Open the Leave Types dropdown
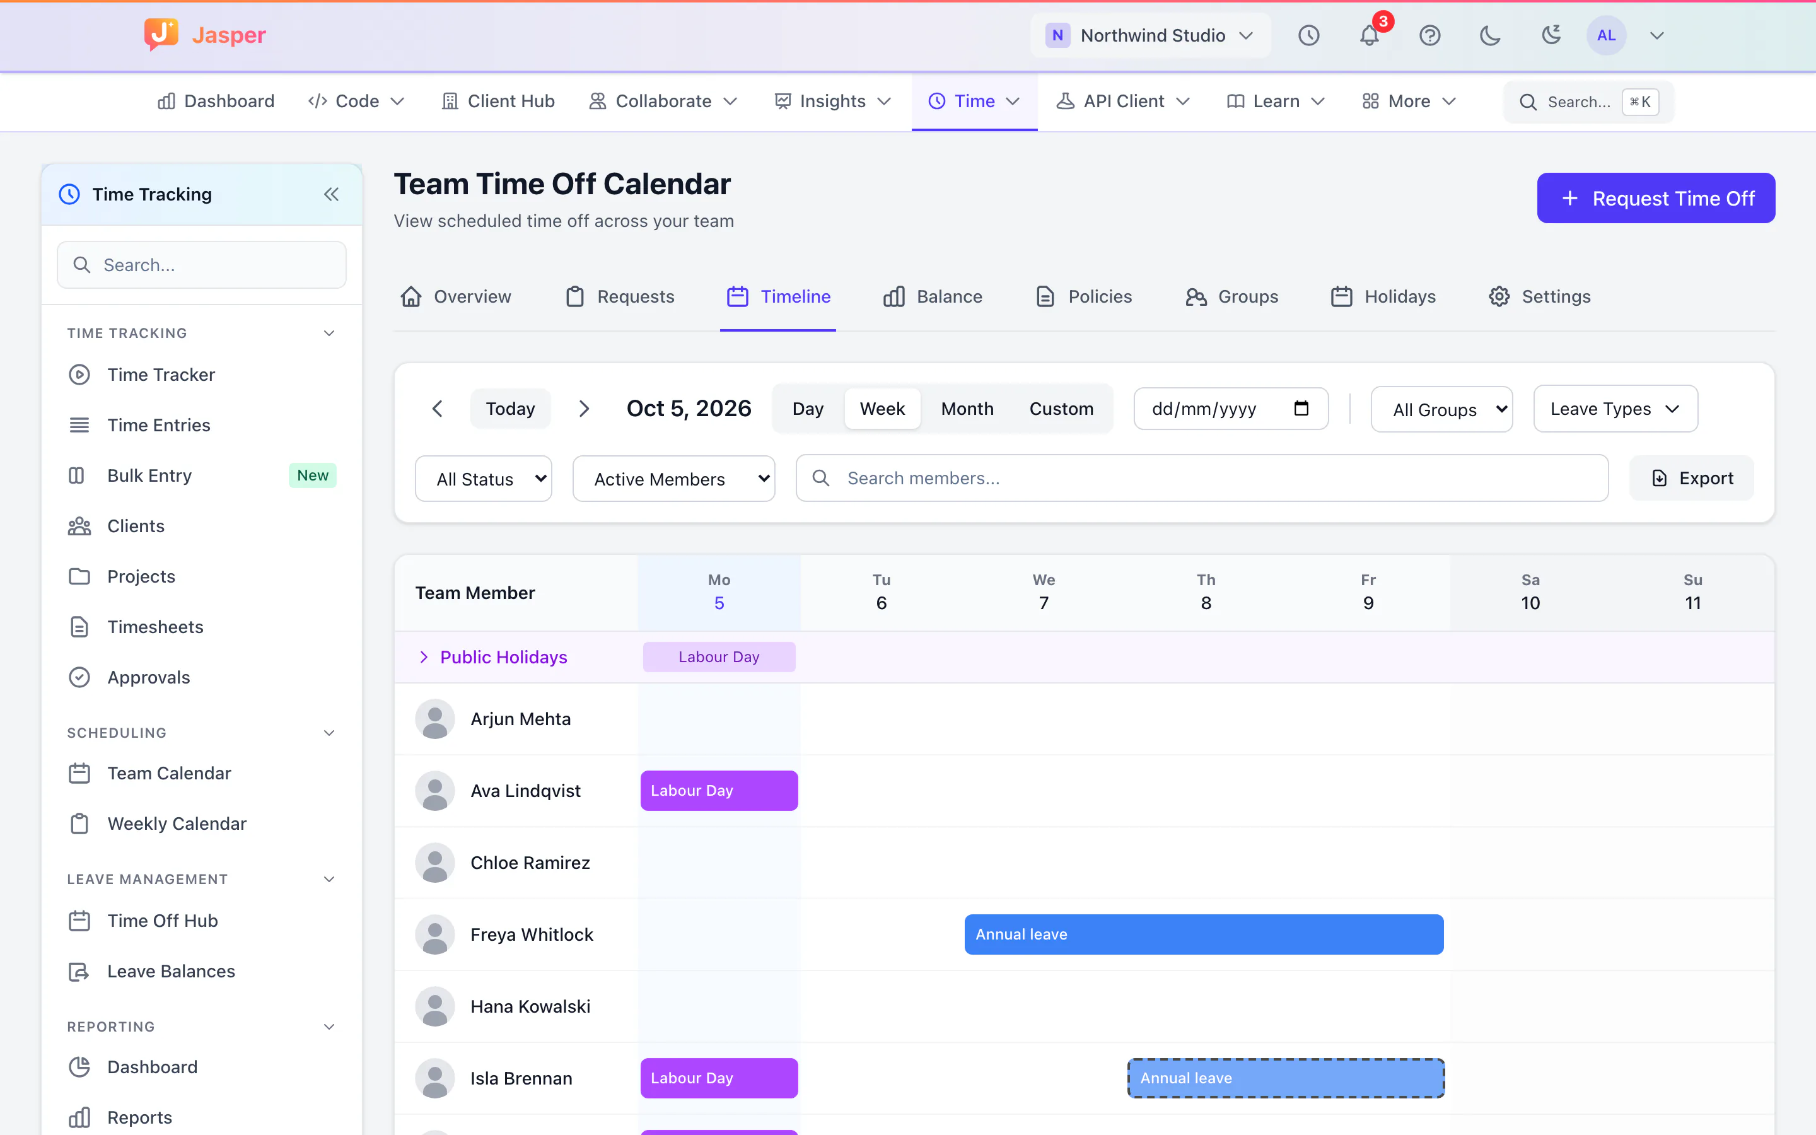This screenshot has height=1135, width=1816. 1615,409
